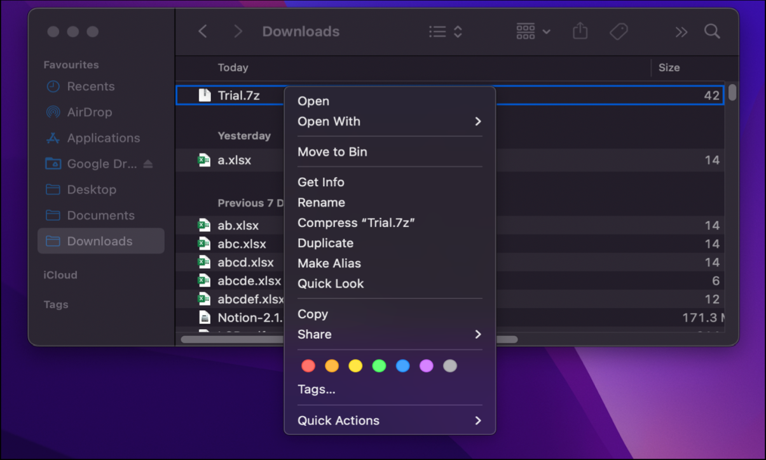Choose Move to Bin in context menu
Image resolution: width=766 pixels, height=460 pixels.
pos(332,152)
